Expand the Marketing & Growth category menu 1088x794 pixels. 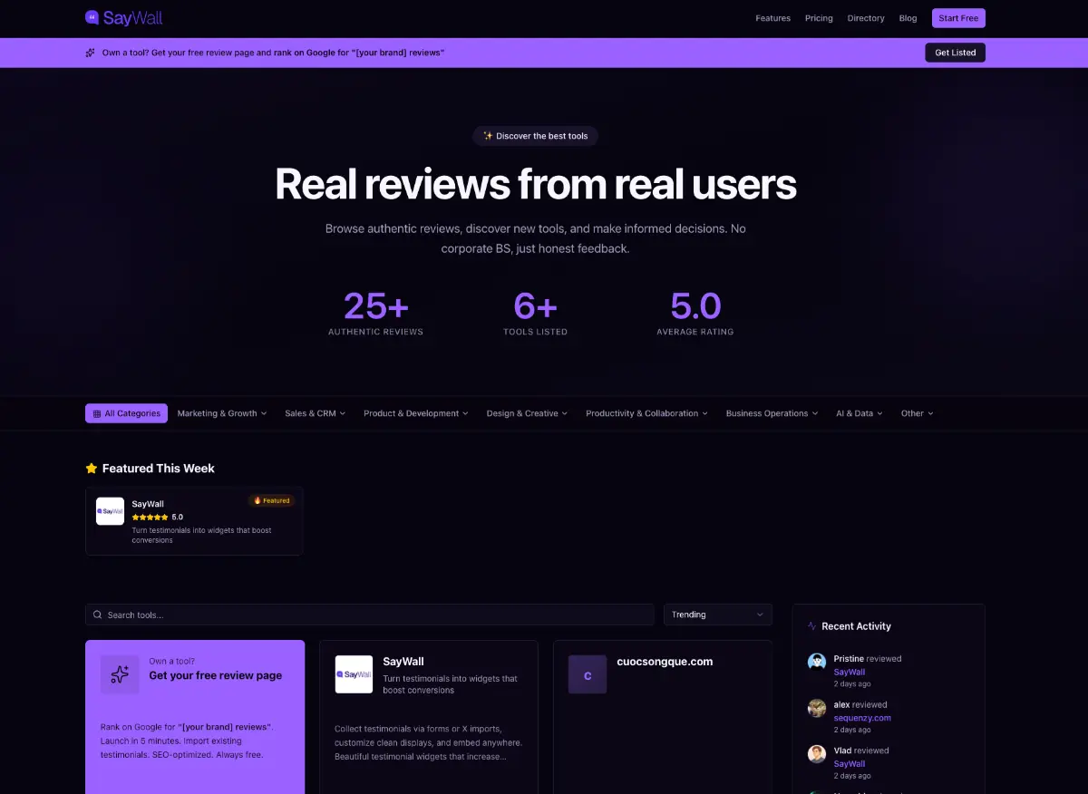tap(221, 412)
